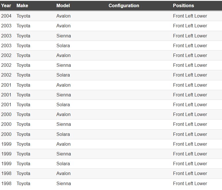Click the Configuration column header
The height and width of the screenshot is (190, 222).
124,5
